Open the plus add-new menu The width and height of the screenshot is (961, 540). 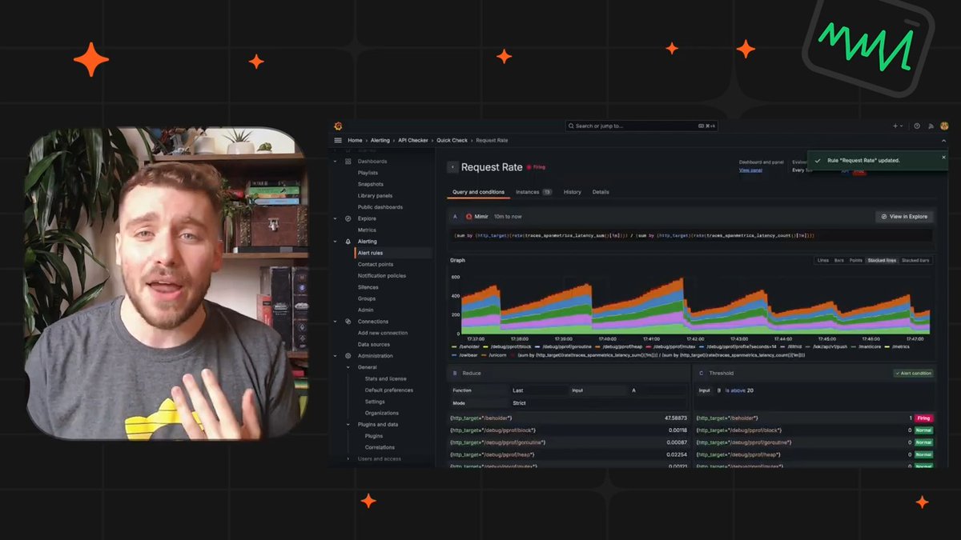(898, 126)
